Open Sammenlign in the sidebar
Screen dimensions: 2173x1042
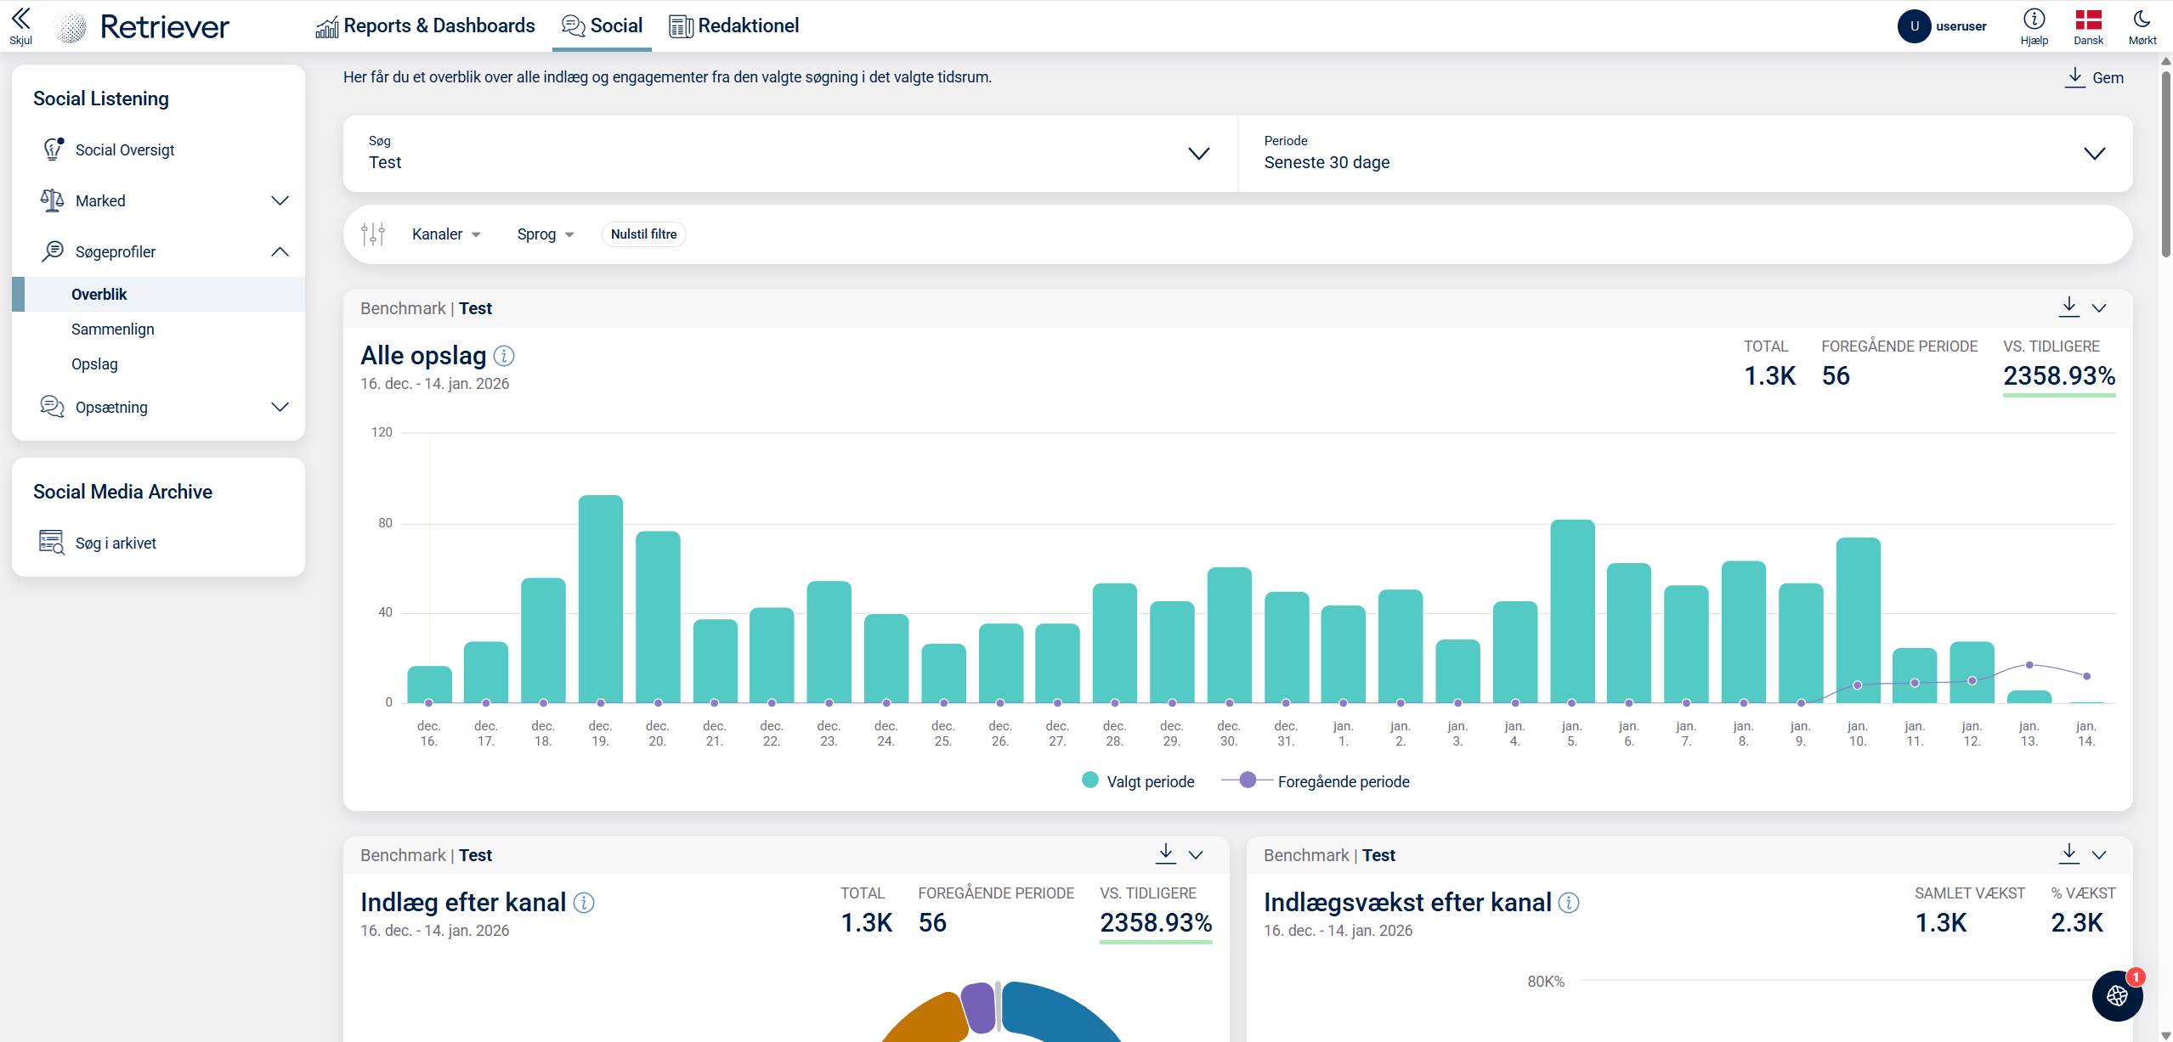(113, 329)
